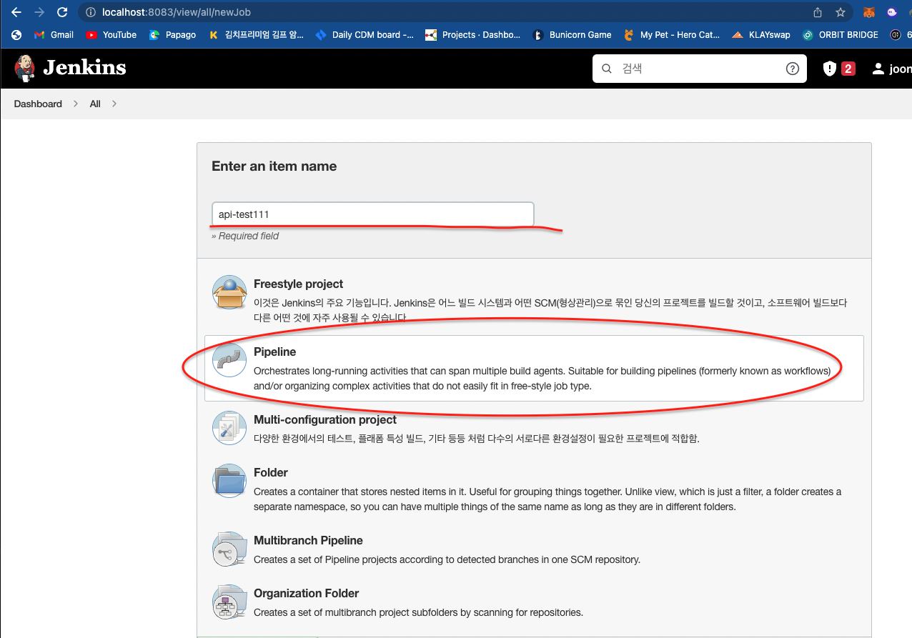Choose the Multi-configuration project title
The image size is (912, 638).
325,419
